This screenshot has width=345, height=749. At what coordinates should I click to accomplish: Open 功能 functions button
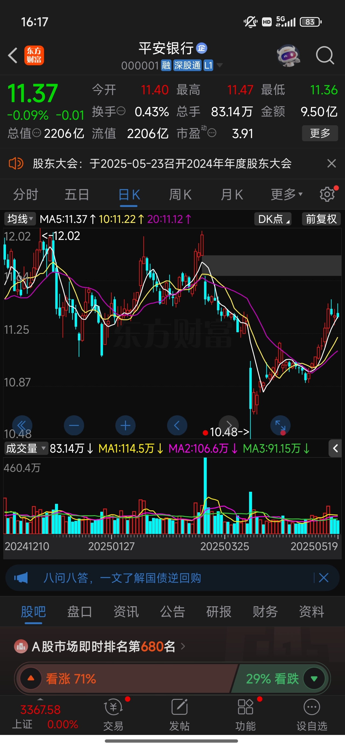point(246,715)
